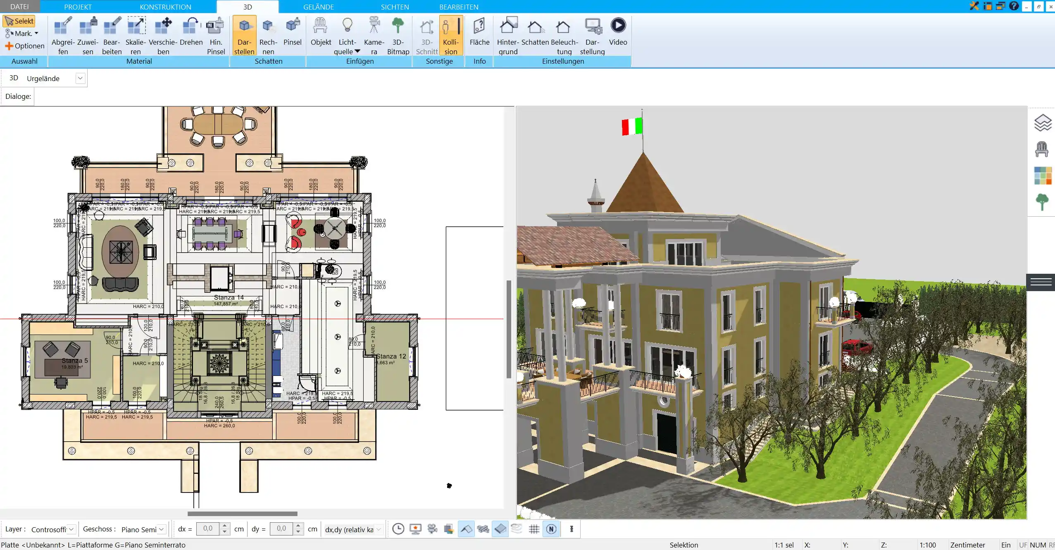Click the dx input field
This screenshot has height=550, width=1055.
click(x=208, y=528)
